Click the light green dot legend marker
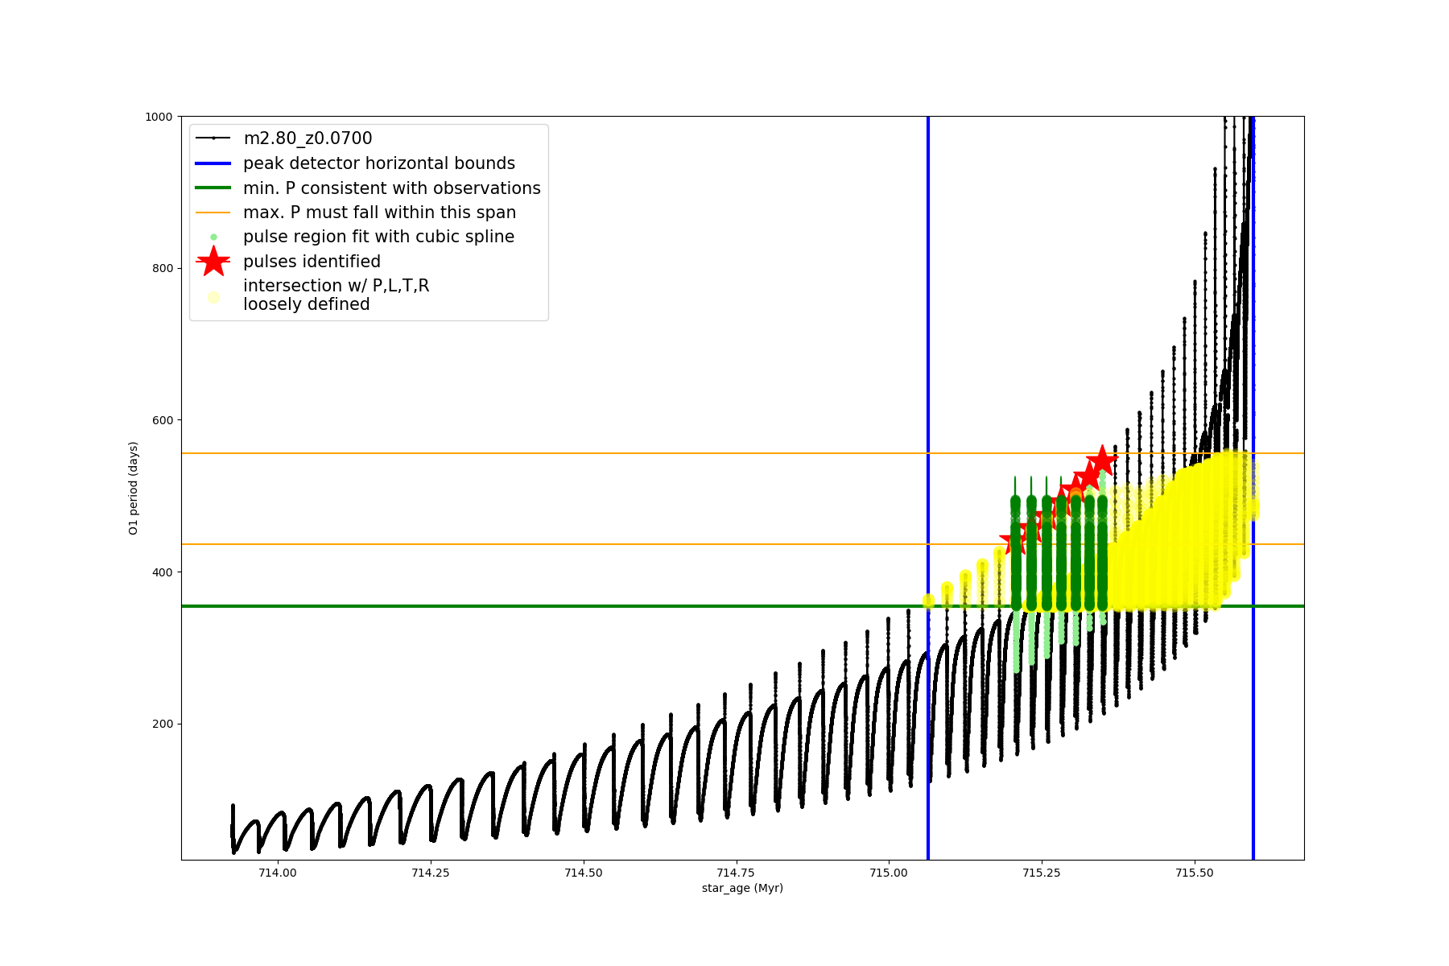 tap(213, 237)
